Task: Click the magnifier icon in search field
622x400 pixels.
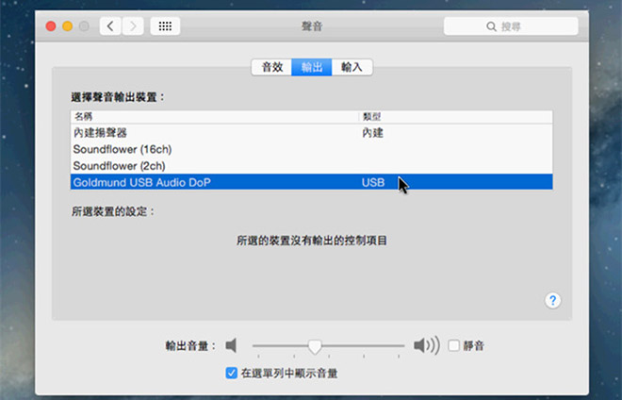Action: point(491,26)
